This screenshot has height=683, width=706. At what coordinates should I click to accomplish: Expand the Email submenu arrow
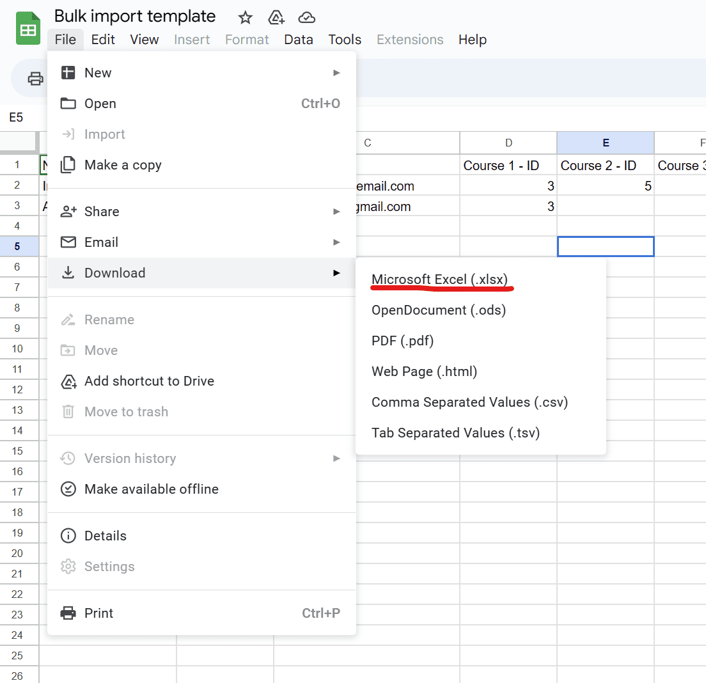coord(336,242)
